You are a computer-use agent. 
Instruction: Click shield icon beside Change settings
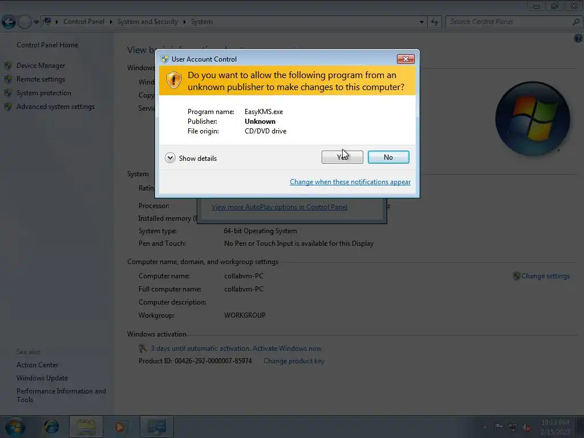tap(517, 276)
